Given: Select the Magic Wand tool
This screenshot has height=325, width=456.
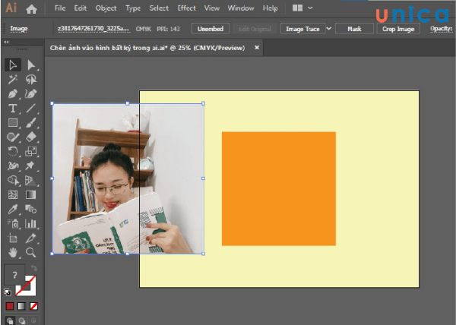Looking at the screenshot, I should 13,80.
